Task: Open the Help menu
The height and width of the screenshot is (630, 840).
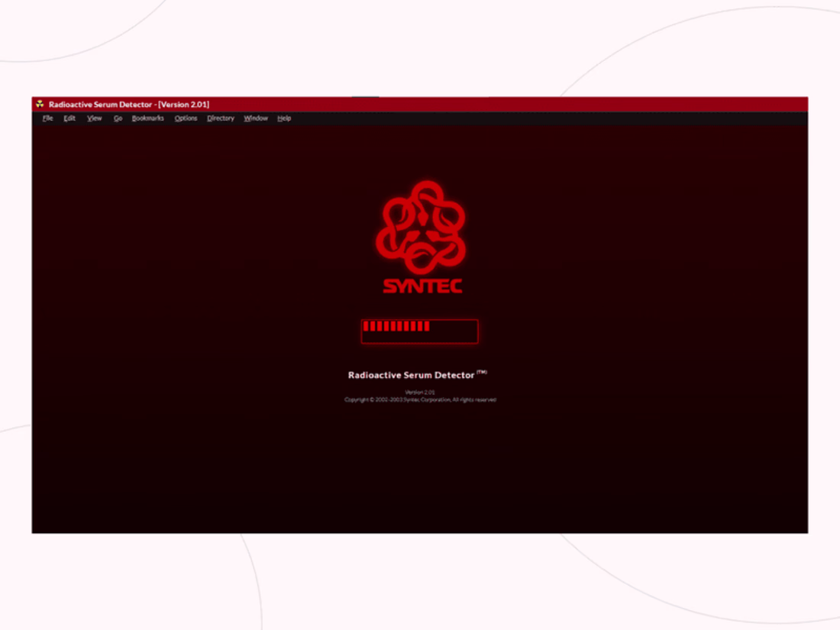Action: 283,118
